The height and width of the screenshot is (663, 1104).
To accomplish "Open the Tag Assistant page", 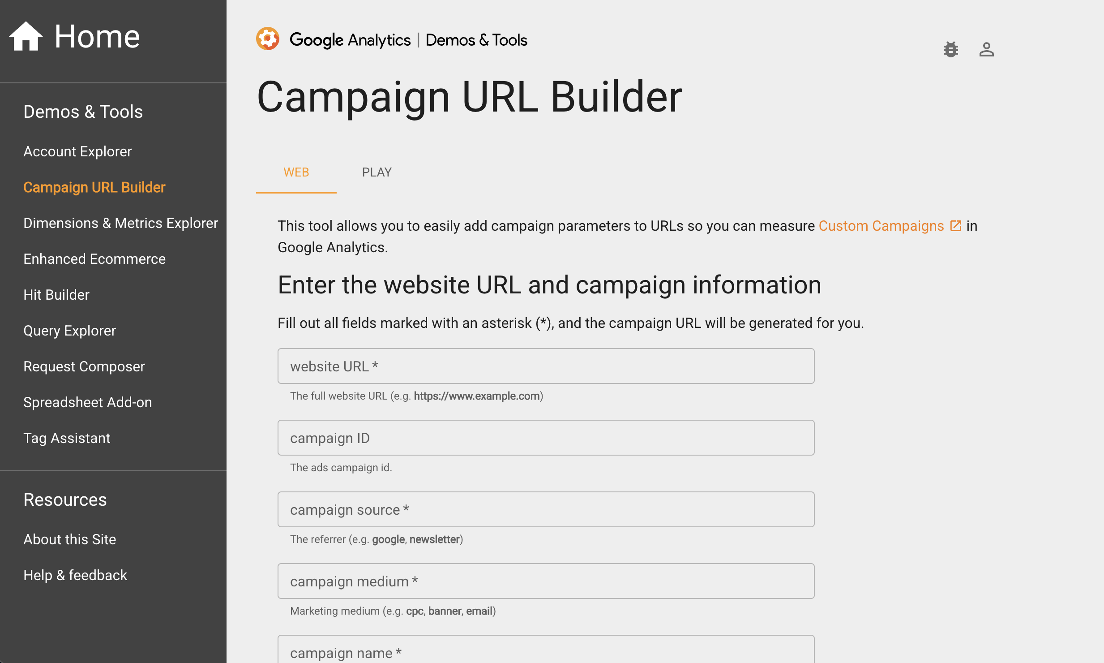I will point(67,438).
